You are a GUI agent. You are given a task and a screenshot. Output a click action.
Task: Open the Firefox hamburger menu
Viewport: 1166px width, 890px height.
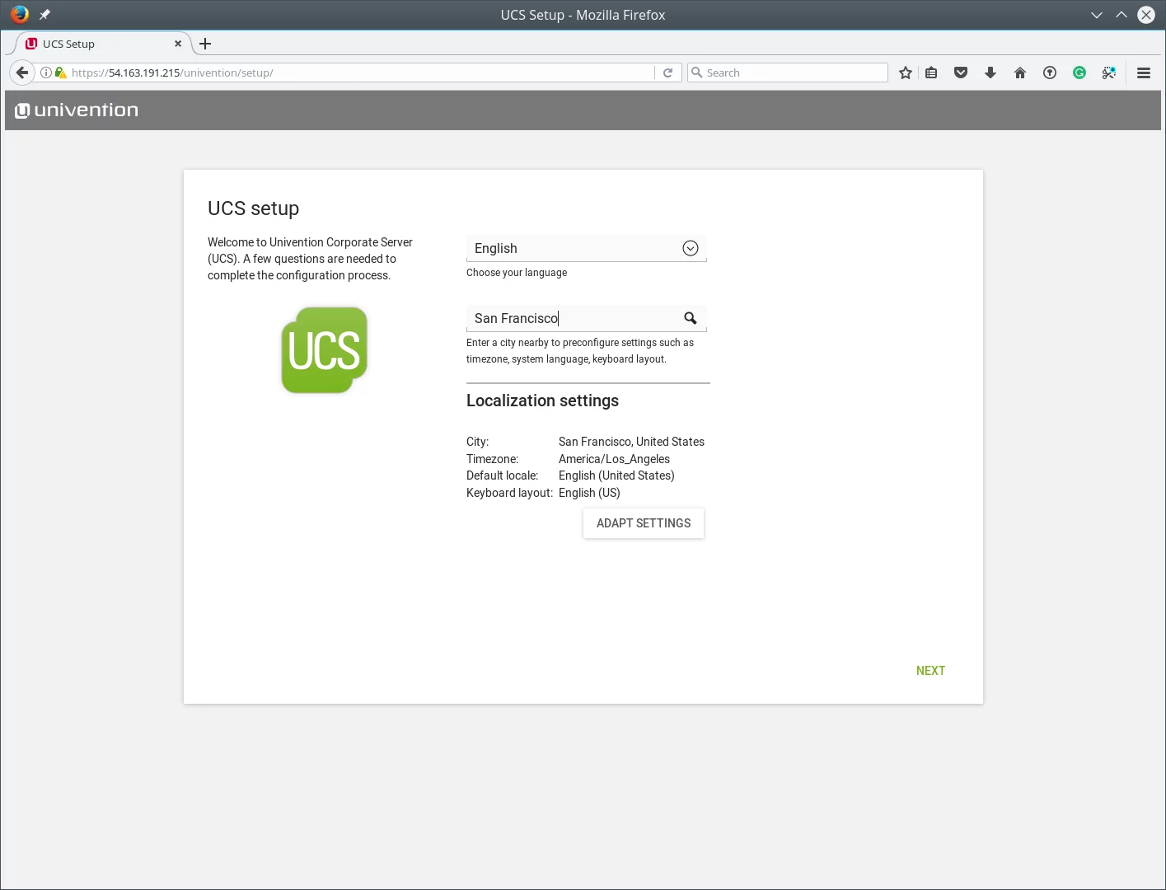pyautogui.click(x=1144, y=73)
